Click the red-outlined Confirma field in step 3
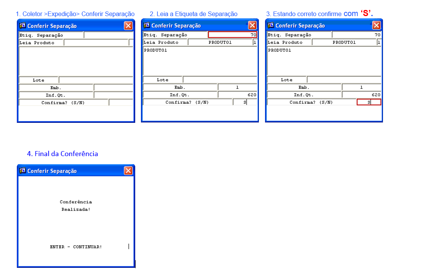The height and width of the screenshot is (277, 432). (368, 102)
